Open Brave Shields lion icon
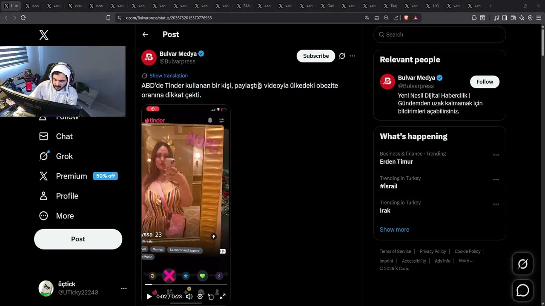This screenshot has height=306, width=545. point(406,18)
